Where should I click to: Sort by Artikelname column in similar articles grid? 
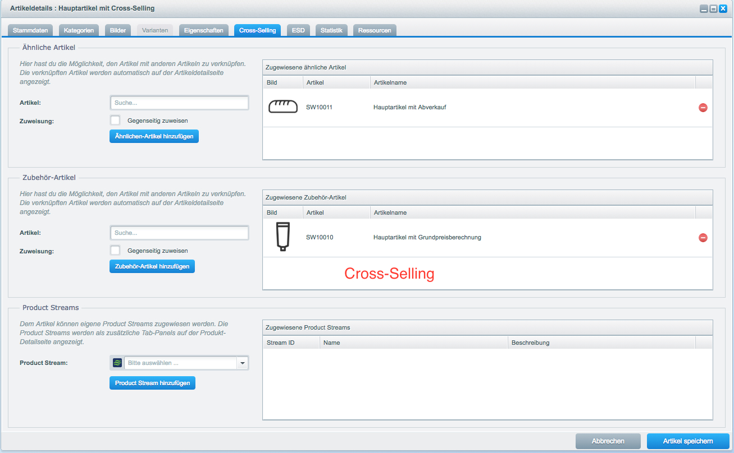coord(532,82)
